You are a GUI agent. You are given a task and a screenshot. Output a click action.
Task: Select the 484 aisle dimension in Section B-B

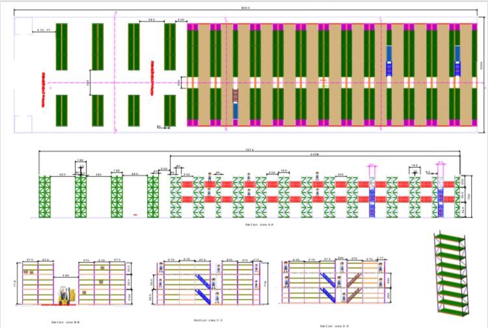[65, 276]
